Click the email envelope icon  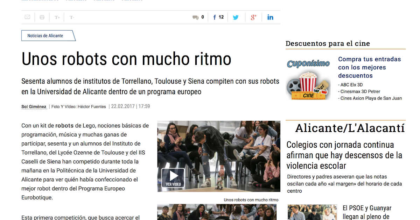(27, 17)
